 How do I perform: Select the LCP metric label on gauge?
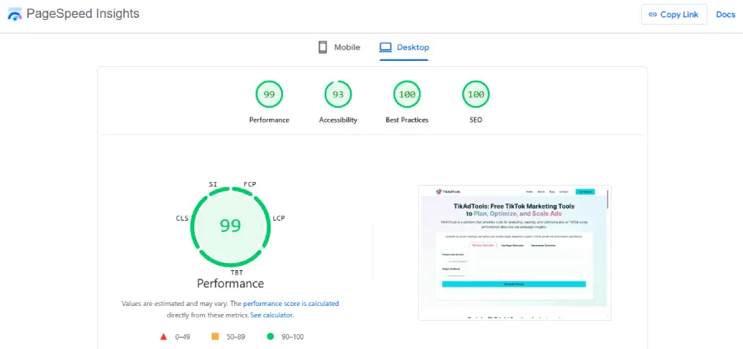279,218
